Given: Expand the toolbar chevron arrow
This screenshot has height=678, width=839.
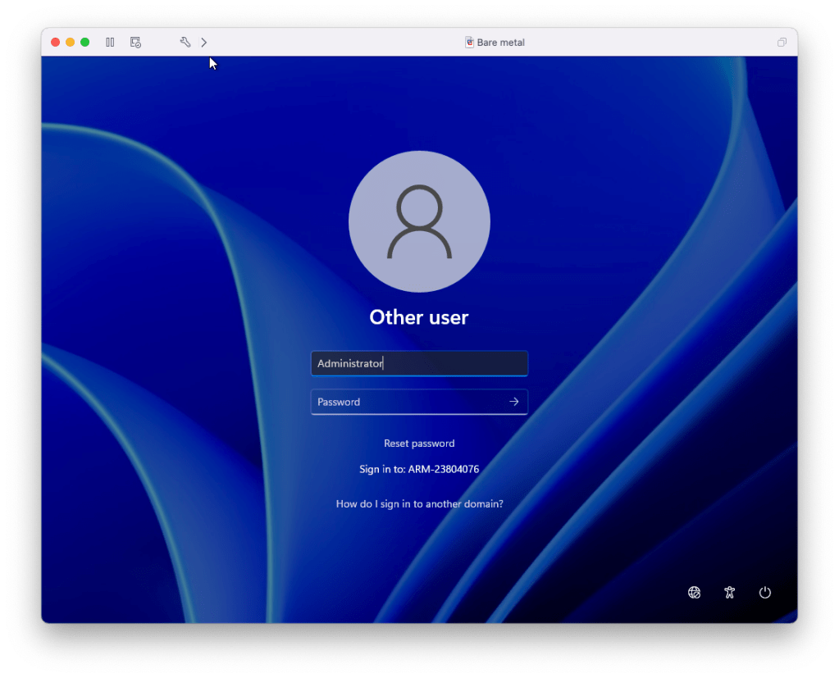Looking at the screenshot, I should (204, 43).
